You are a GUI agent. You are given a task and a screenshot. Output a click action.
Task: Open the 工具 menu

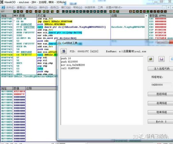(x=100, y=7)
